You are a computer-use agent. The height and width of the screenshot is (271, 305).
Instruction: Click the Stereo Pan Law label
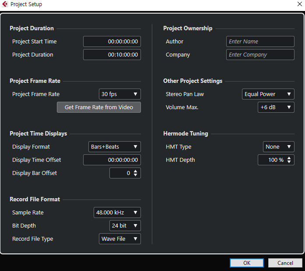(185, 94)
